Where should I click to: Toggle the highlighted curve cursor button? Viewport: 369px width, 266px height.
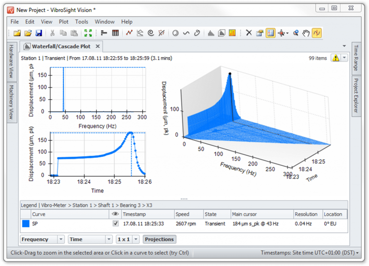tap(317, 33)
